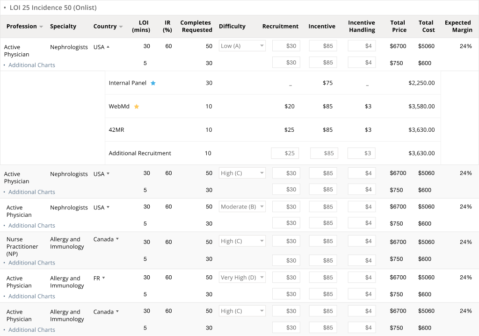Click the Total Cost column header
Viewport: 479px width, 336px height.
click(426, 26)
